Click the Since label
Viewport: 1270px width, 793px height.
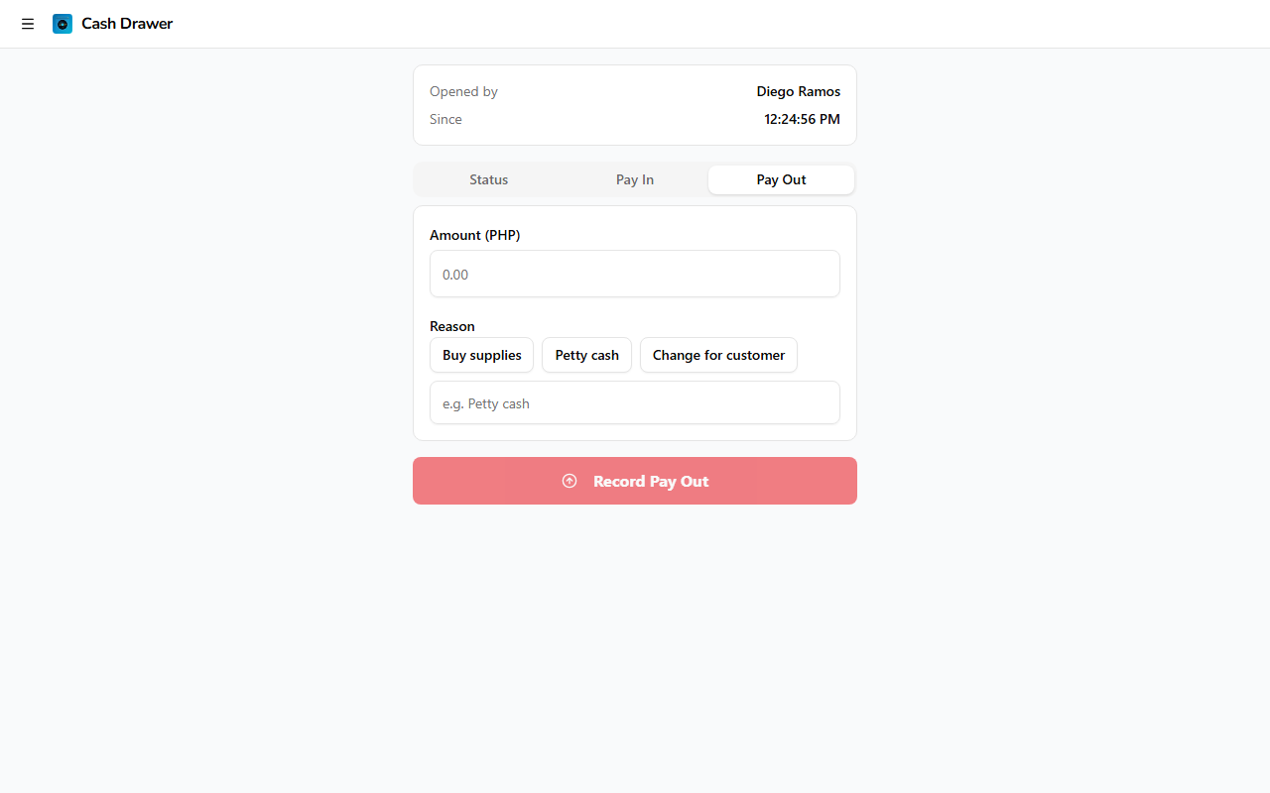445,119
